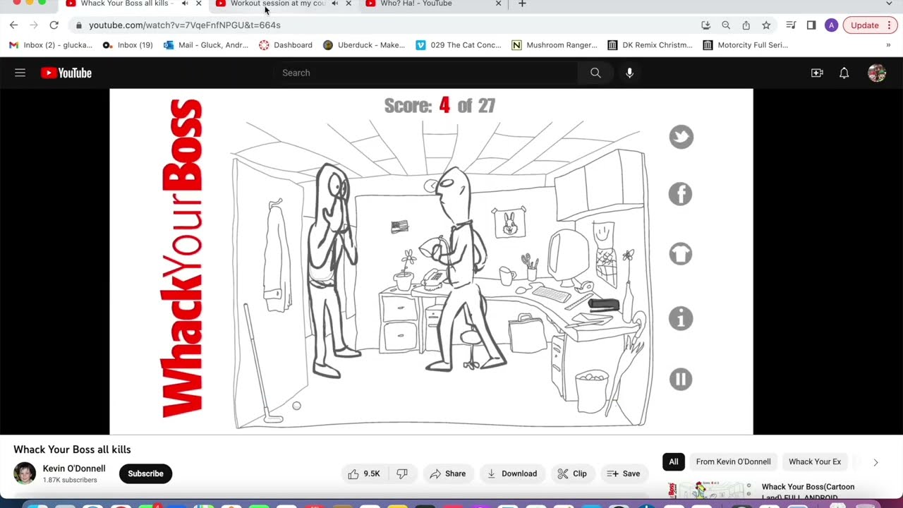Open the Inbox (2) Gmail bookmark
Viewport: 903px width, 508px height.
click(x=50, y=45)
